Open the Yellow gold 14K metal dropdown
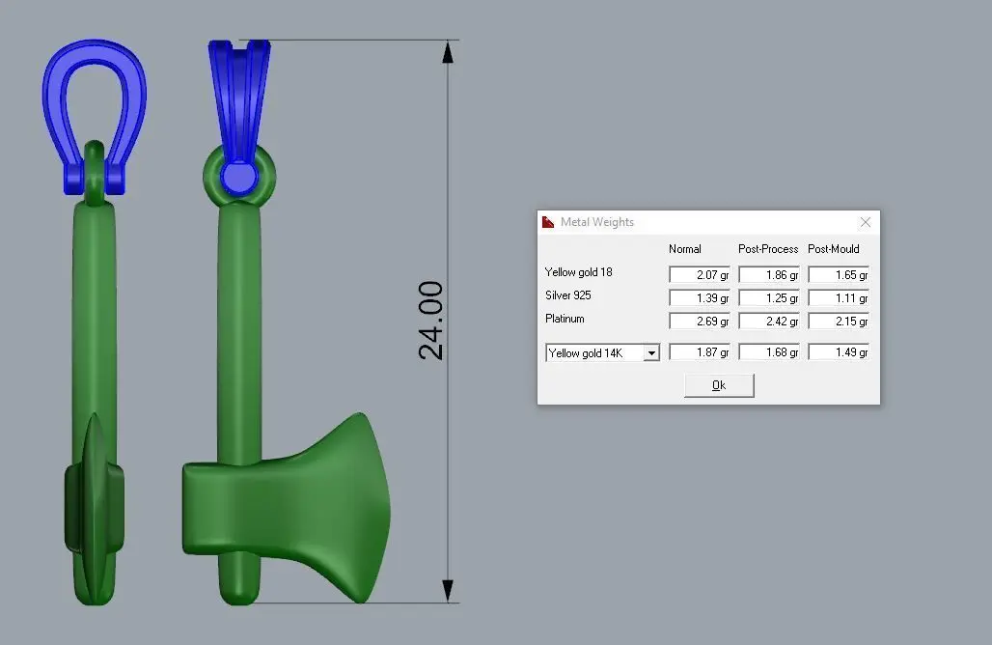 point(651,352)
